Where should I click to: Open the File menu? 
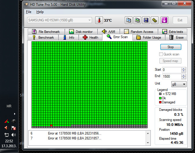tap(29, 12)
